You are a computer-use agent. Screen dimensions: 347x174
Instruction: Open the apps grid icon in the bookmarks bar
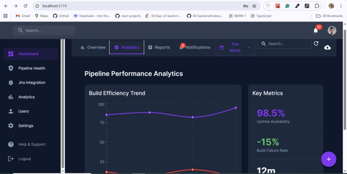point(6,16)
